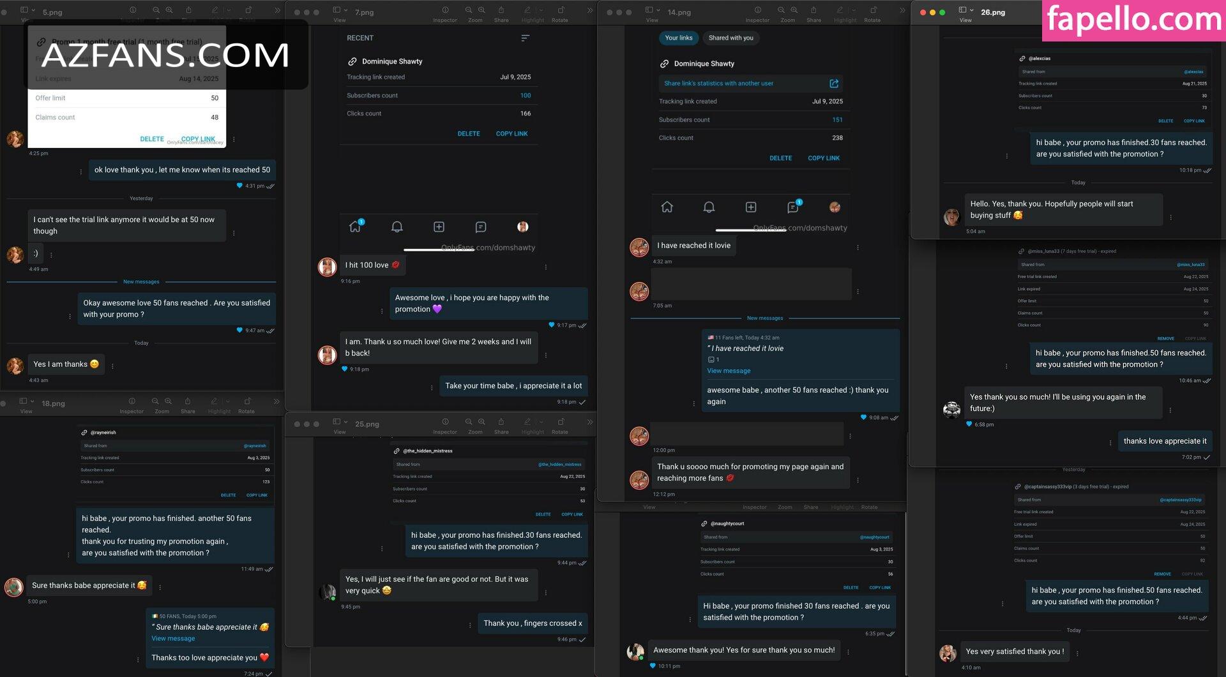Click the new post plus icon in 7.png

click(x=439, y=227)
